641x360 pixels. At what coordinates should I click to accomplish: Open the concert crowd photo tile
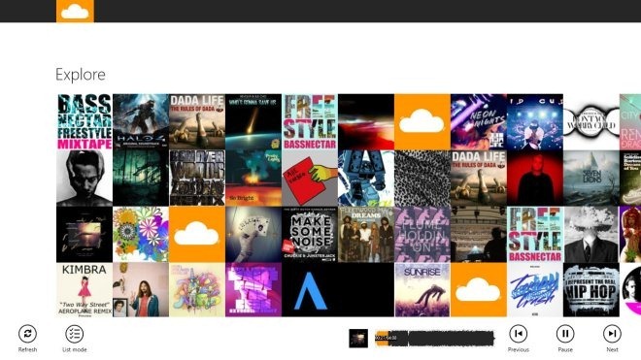pyautogui.click(x=479, y=234)
